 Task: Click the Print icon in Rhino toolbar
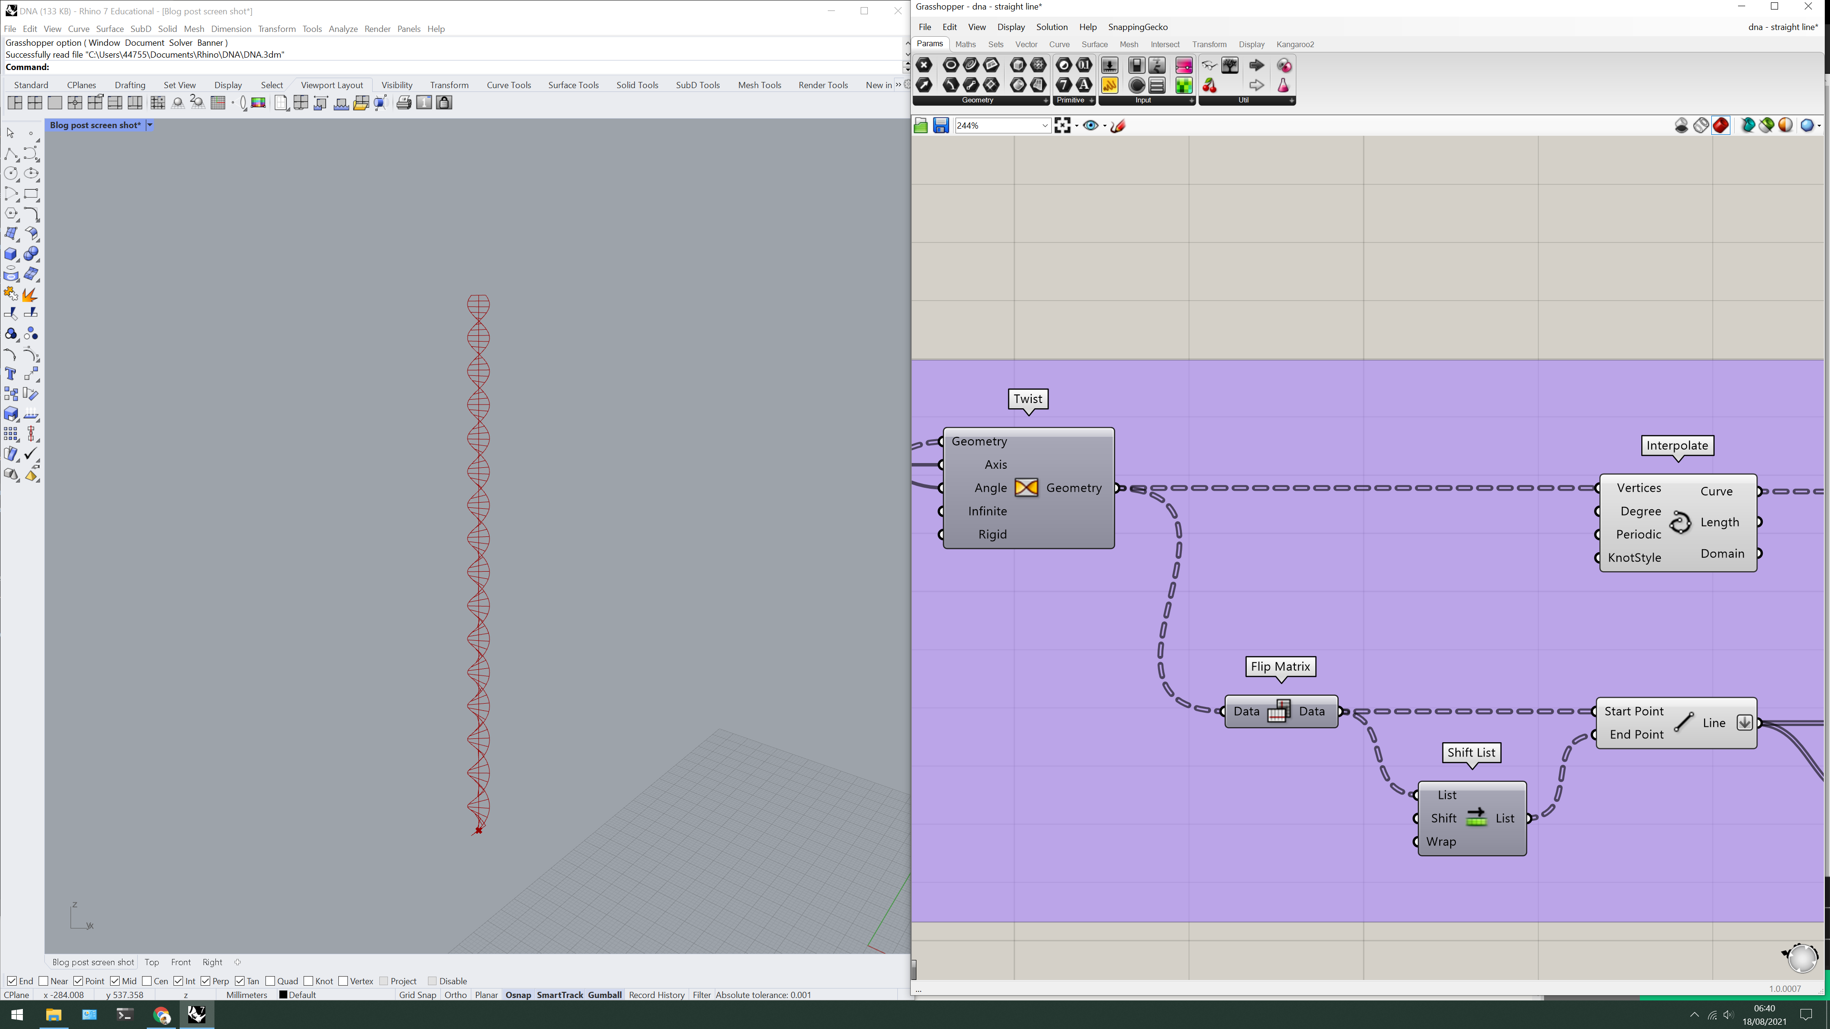(404, 103)
